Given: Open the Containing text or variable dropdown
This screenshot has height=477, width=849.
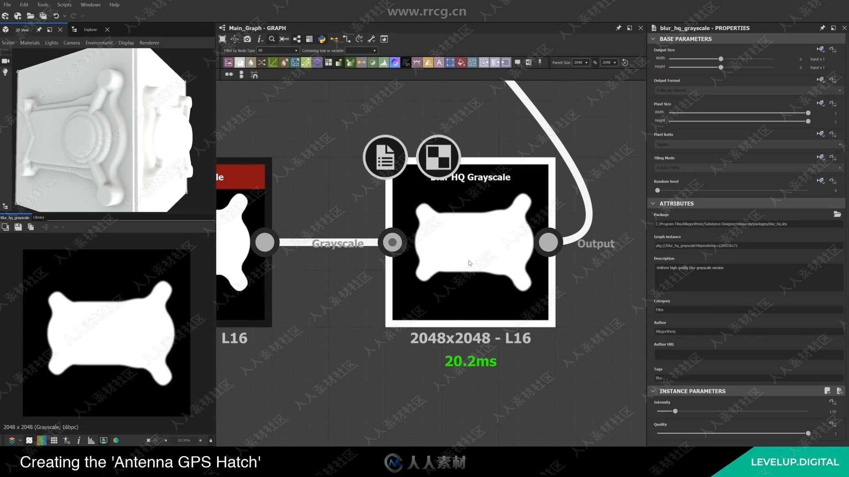Looking at the screenshot, I should coord(361,51).
